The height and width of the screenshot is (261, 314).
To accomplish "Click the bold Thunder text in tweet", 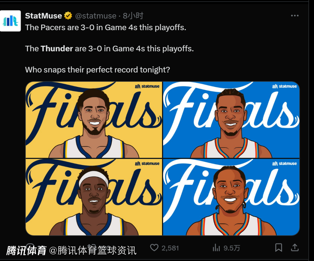I will click(57, 48).
